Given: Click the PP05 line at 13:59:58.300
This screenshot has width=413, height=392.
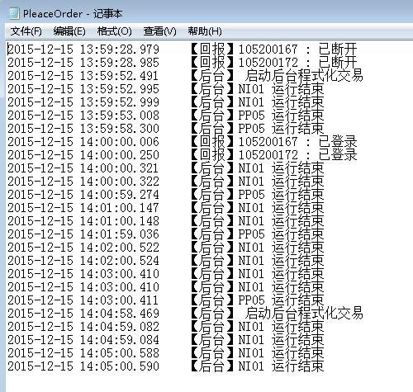Looking at the screenshot, I should click(166, 129).
